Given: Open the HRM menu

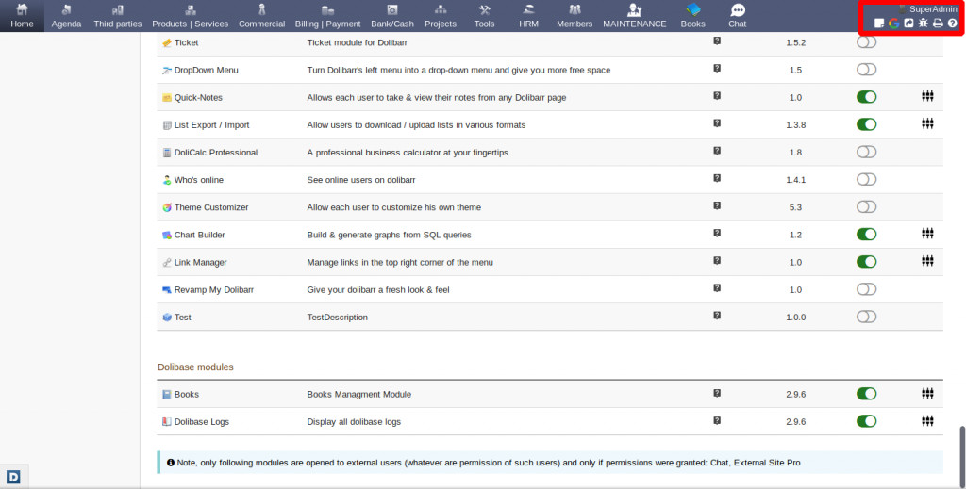Looking at the screenshot, I should 528,16.
